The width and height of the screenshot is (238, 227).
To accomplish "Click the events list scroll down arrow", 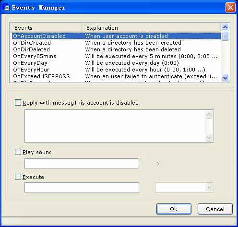I will tap(225, 78).
